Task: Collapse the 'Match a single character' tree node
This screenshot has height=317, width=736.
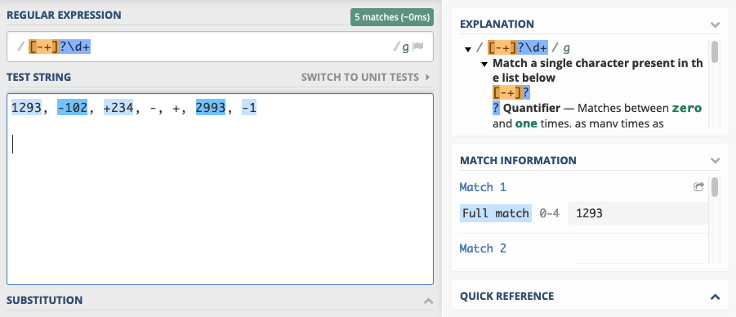Action: click(x=484, y=64)
